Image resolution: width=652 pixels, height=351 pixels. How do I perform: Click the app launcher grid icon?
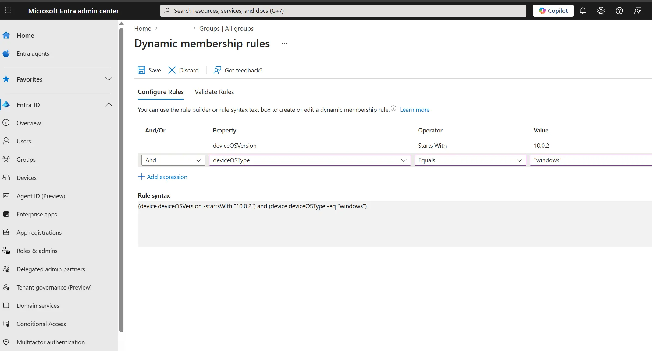(8, 10)
